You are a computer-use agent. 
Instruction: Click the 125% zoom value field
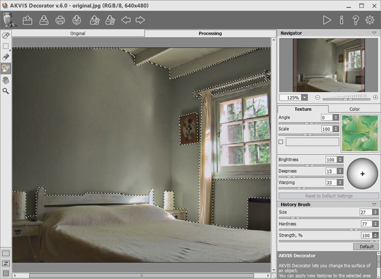(290, 98)
